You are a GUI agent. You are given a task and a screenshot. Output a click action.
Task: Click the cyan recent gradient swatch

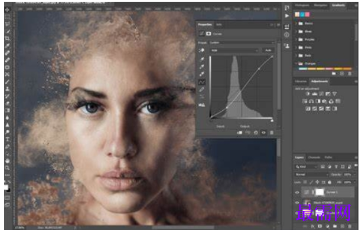[x=302, y=14]
